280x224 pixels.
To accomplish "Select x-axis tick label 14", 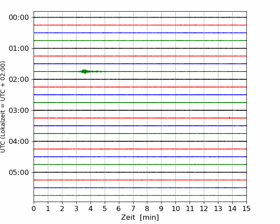I will pyautogui.click(x=232, y=208).
